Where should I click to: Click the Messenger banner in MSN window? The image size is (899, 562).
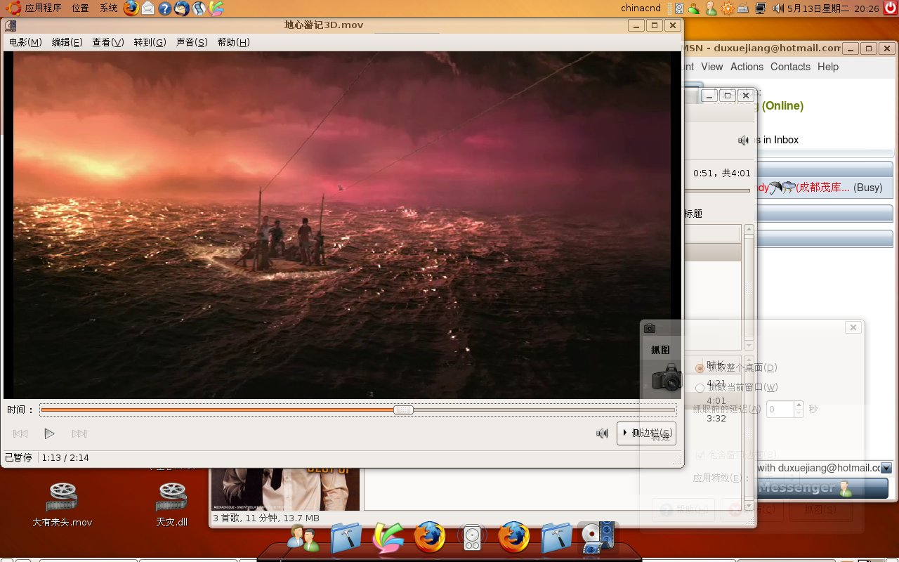coord(822,488)
